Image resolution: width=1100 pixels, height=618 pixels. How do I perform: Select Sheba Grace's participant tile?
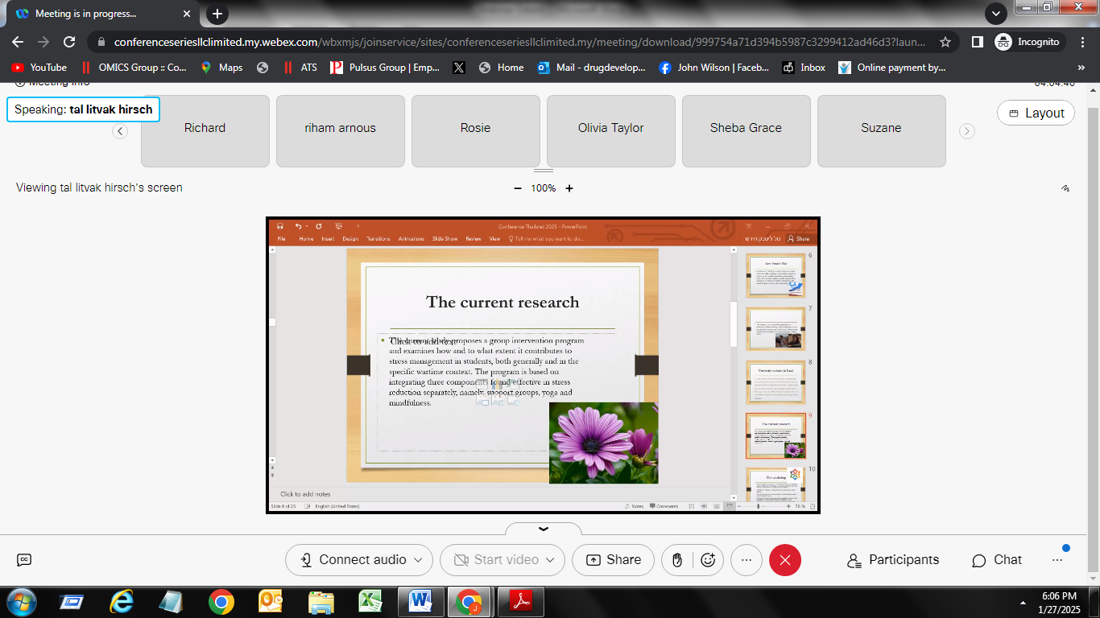(746, 131)
